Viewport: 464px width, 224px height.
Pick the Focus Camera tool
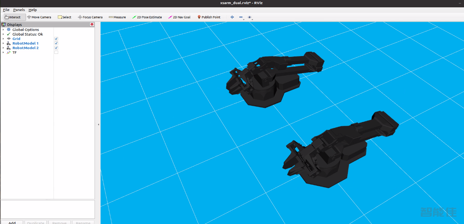[90, 17]
